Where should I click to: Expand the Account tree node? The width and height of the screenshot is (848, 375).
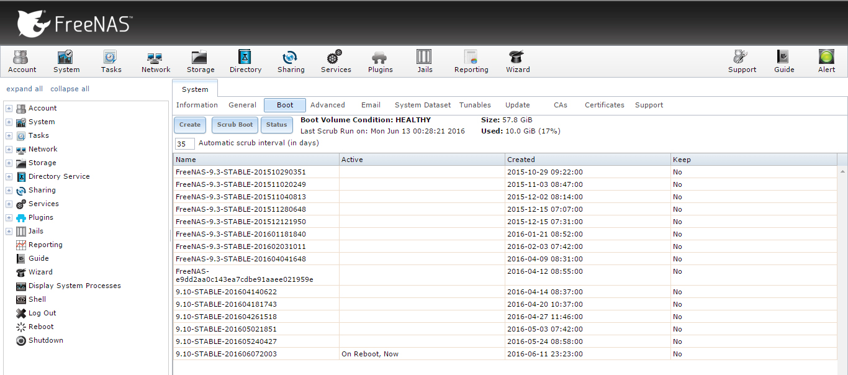(9, 108)
